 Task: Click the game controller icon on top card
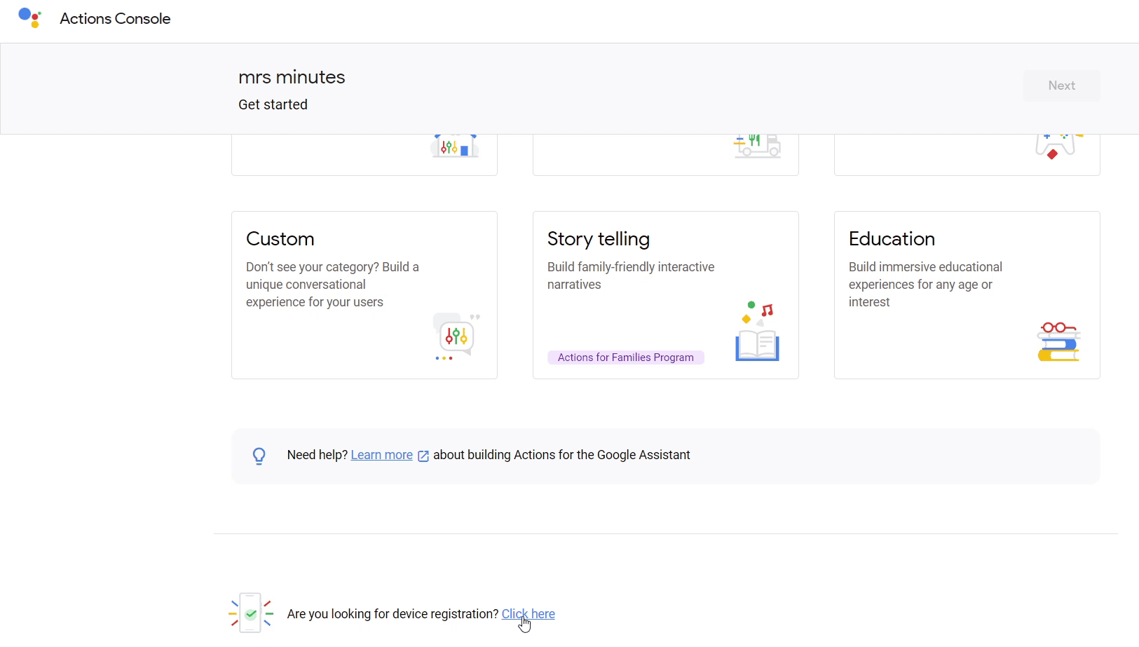coord(1056,144)
